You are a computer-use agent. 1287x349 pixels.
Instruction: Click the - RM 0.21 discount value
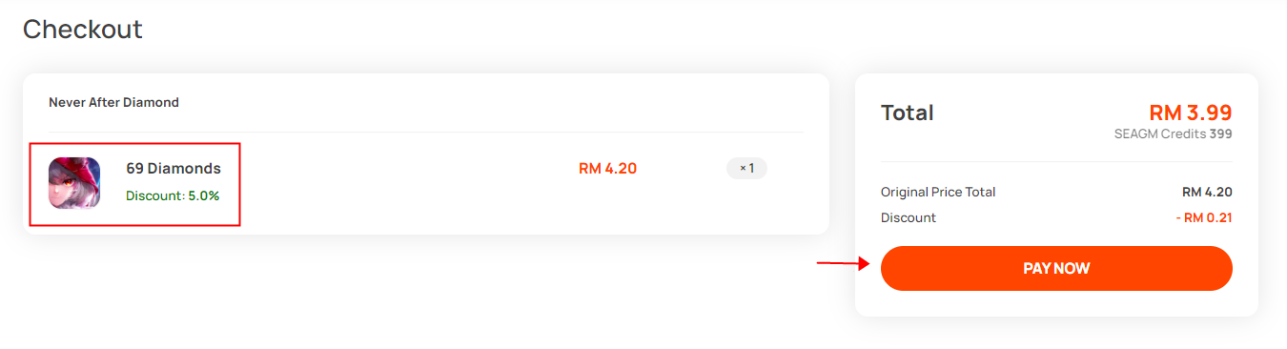coord(1204,217)
